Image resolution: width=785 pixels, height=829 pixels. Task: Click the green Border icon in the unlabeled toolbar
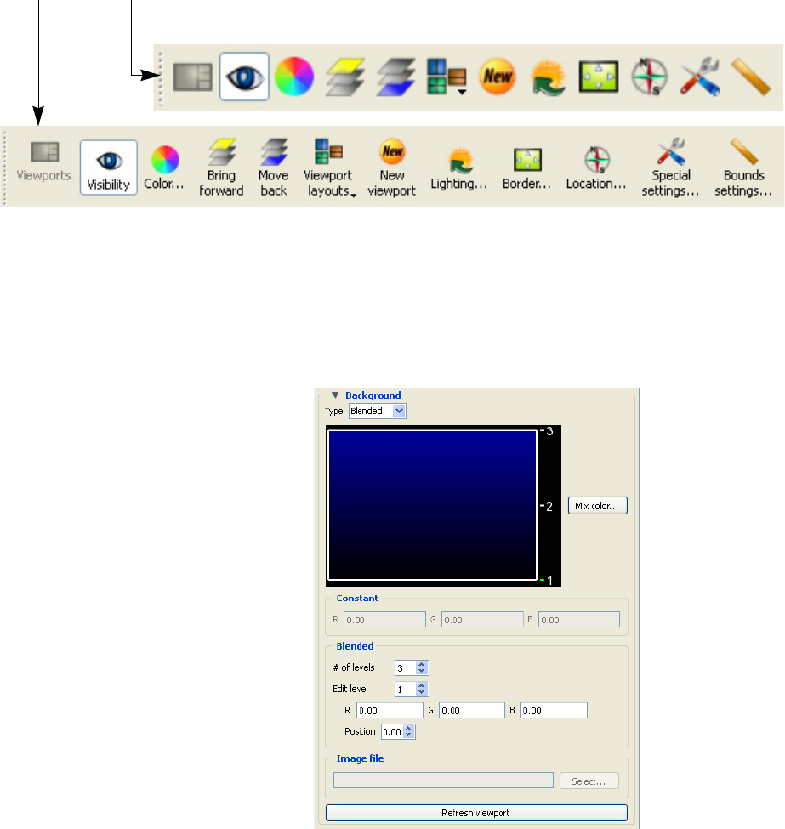pos(598,77)
